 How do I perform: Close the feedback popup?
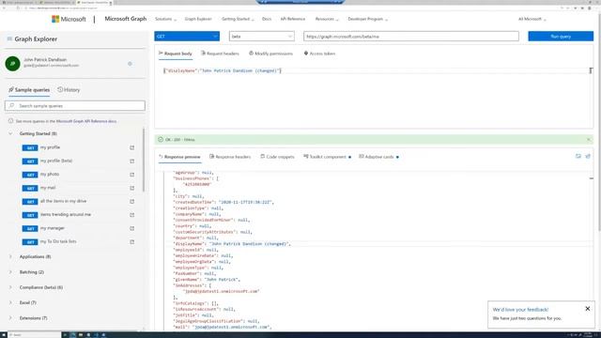(588, 309)
